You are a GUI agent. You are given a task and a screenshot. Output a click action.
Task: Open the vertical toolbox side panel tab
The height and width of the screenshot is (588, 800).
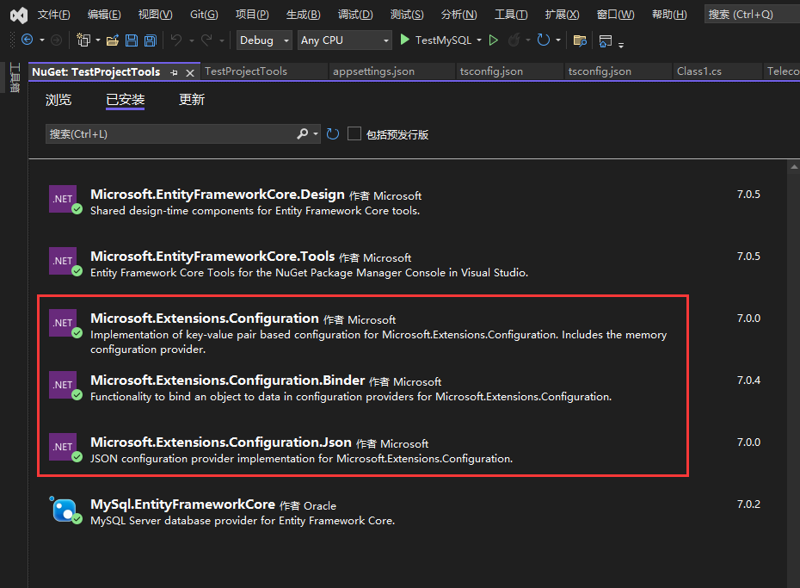pyautogui.click(x=15, y=77)
